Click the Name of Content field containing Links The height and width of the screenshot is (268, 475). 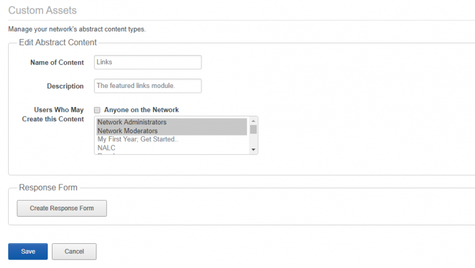(x=148, y=62)
